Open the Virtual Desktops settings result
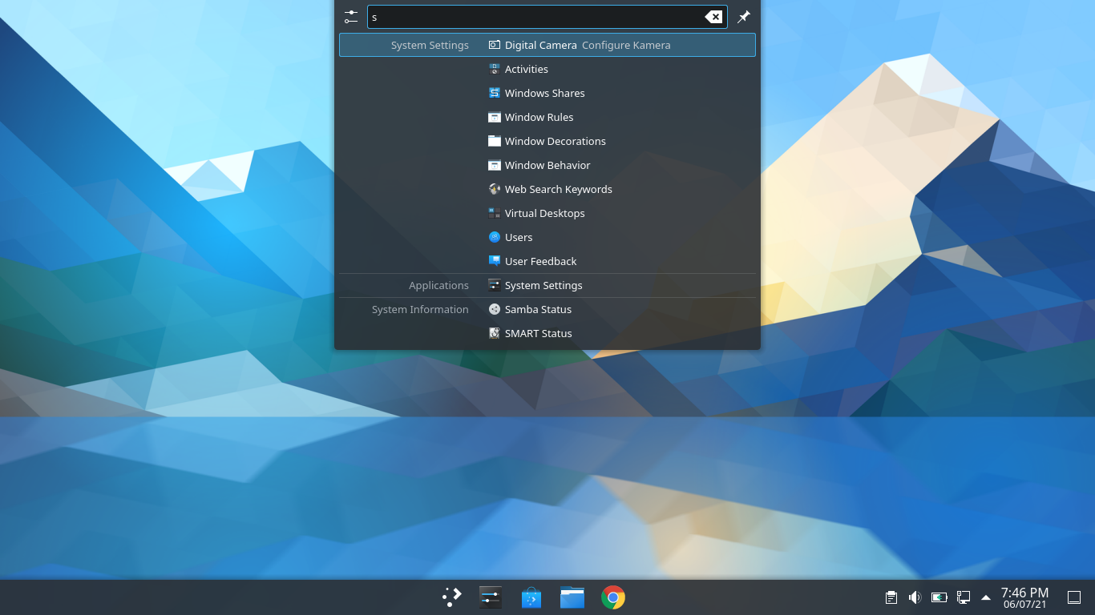This screenshot has width=1095, height=615. (545, 213)
